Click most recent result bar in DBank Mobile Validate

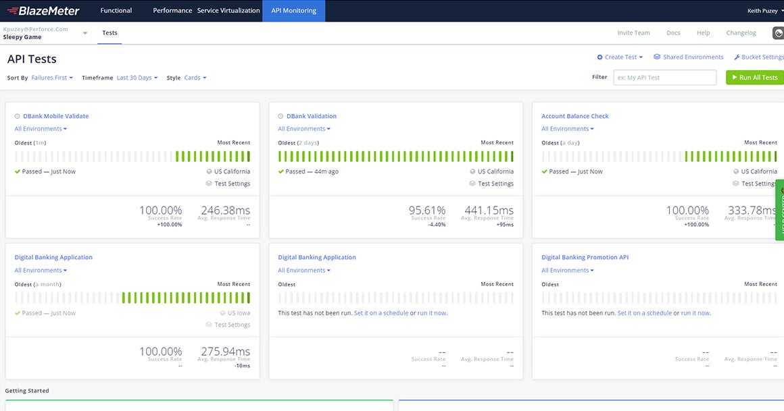pyautogui.click(x=249, y=157)
